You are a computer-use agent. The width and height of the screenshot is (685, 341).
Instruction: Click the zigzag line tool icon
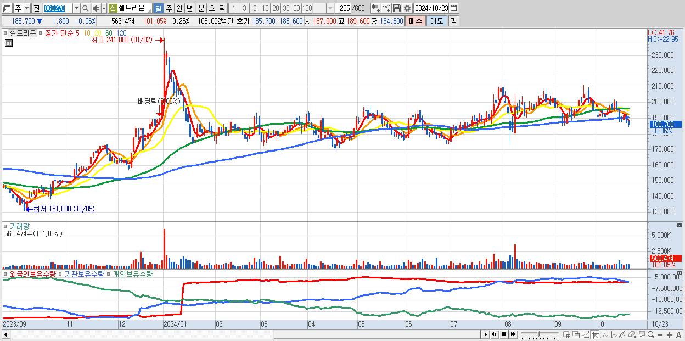(x=613, y=335)
